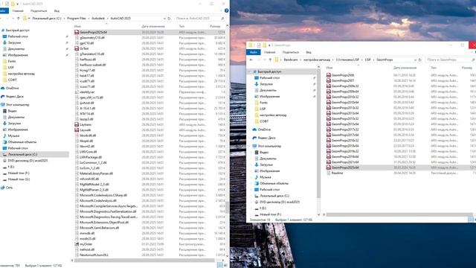Viewport: 476px width, 268px height.
Task: Sort by Тип column in GeomProps window
Action: [434, 68]
